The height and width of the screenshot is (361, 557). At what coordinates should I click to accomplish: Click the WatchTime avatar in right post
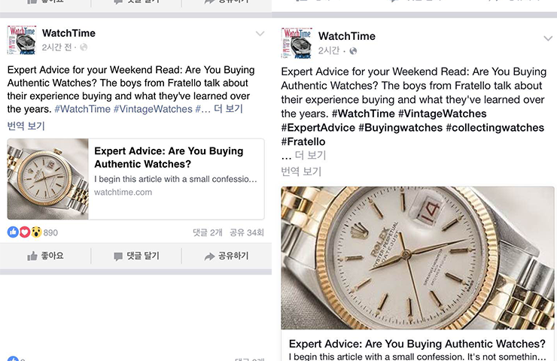tap(297, 43)
